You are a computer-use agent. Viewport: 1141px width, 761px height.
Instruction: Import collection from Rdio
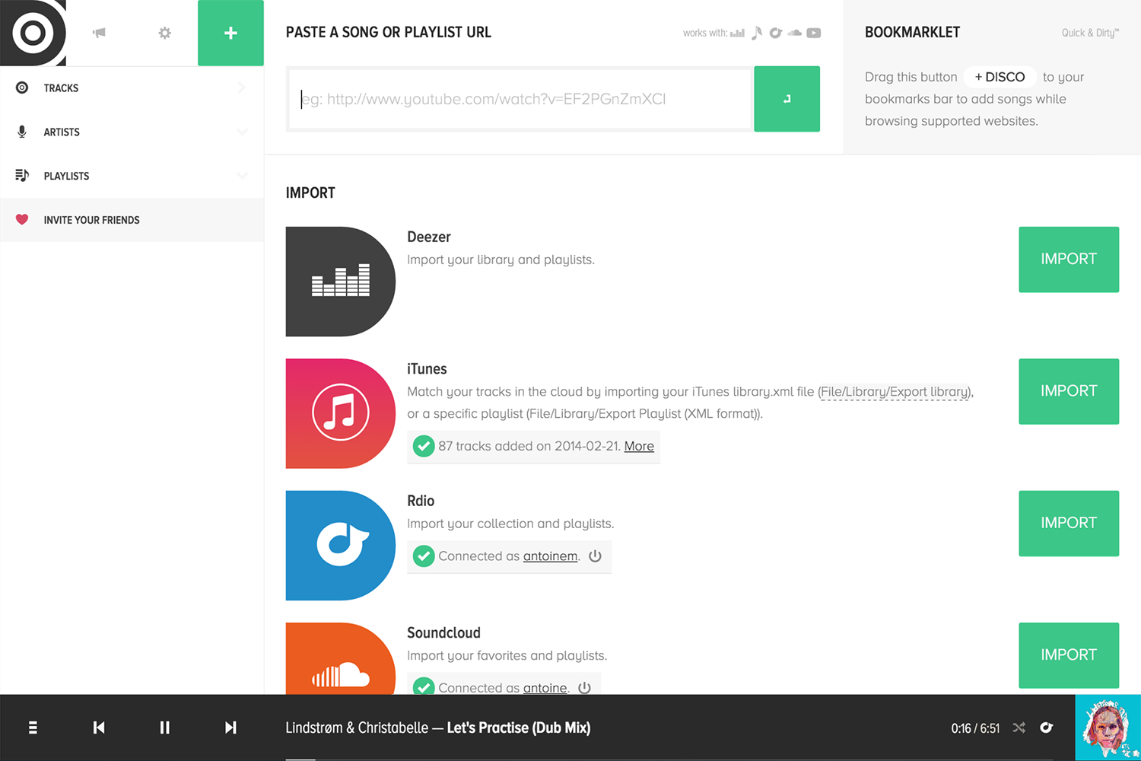(x=1069, y=524)
